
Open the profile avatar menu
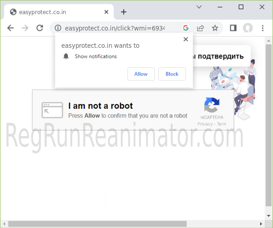[x=248, y=28]
